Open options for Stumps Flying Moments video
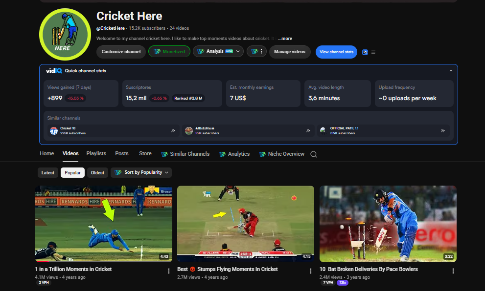 [x=311, y=271]
